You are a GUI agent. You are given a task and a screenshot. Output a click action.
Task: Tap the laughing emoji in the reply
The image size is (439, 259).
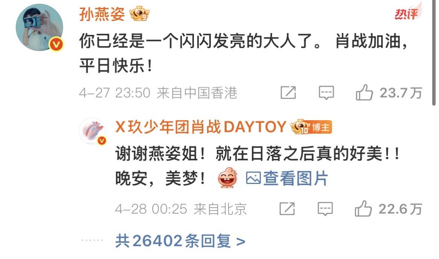tap(228, 178)
